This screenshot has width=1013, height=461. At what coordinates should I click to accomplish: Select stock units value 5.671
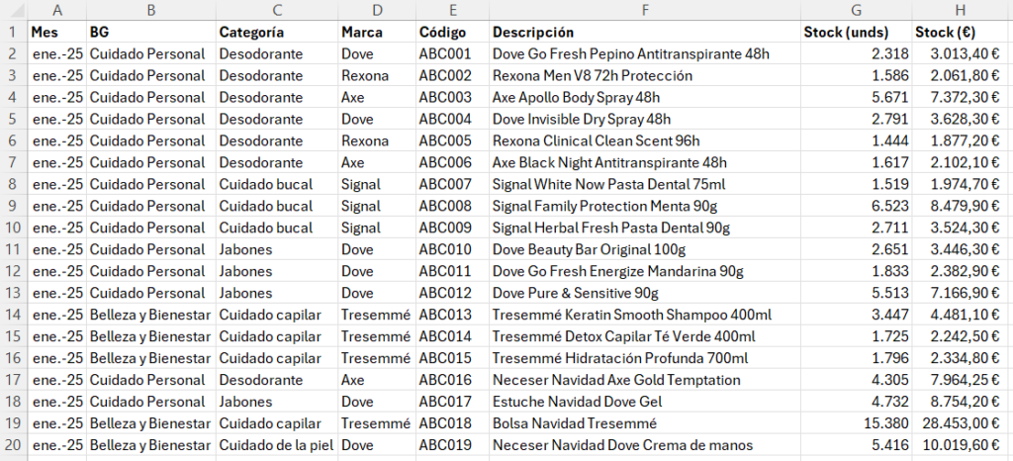coord(857,98)
